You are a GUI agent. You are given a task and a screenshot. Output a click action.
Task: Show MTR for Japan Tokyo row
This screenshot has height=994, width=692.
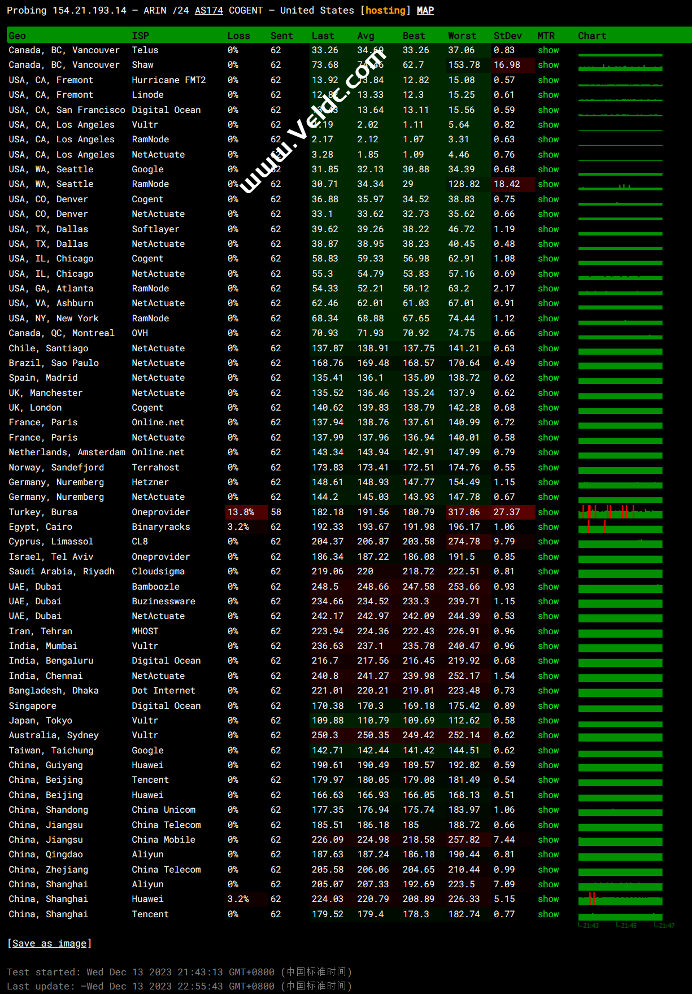click(548, 721)
